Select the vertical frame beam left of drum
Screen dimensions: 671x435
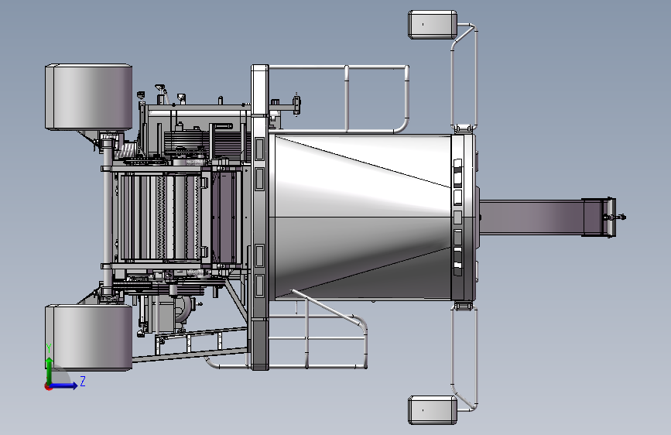point(259,217)
